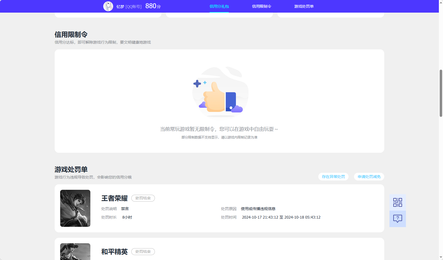Click the 王者荣耀 game cover image
Image resolution: width=443 pixels, height=260 pixels.
click(75, 208)
